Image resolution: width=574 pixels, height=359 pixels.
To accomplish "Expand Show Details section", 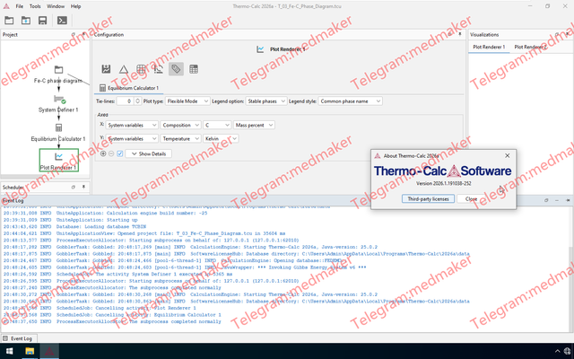I will click(148, 153).
